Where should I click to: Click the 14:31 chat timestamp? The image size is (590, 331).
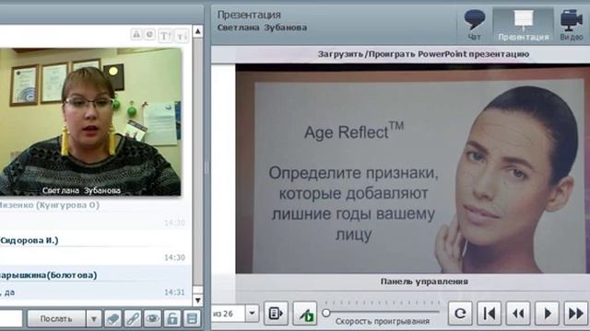pos(174,292)
